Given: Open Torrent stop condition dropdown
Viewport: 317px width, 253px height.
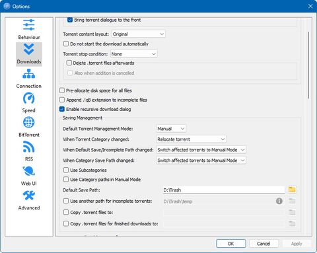Looking at the screenshot, I should (x=134, y=54).
